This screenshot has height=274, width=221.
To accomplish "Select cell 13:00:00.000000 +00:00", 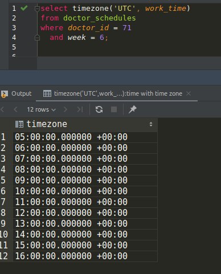I will 85,224.
